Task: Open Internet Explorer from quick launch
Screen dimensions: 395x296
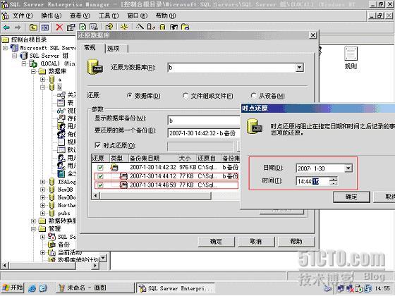Action: (x=32, y=288)
